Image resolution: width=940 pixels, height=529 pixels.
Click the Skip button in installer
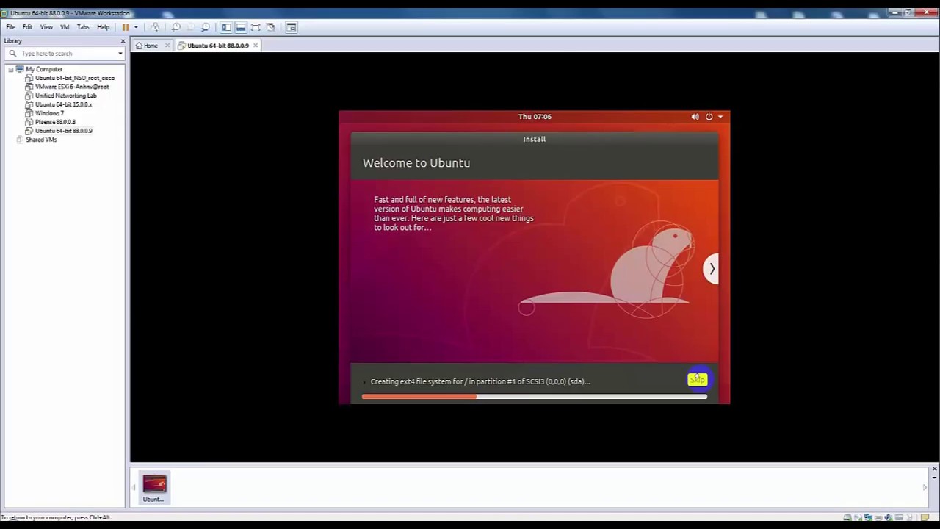pos(697,380)
